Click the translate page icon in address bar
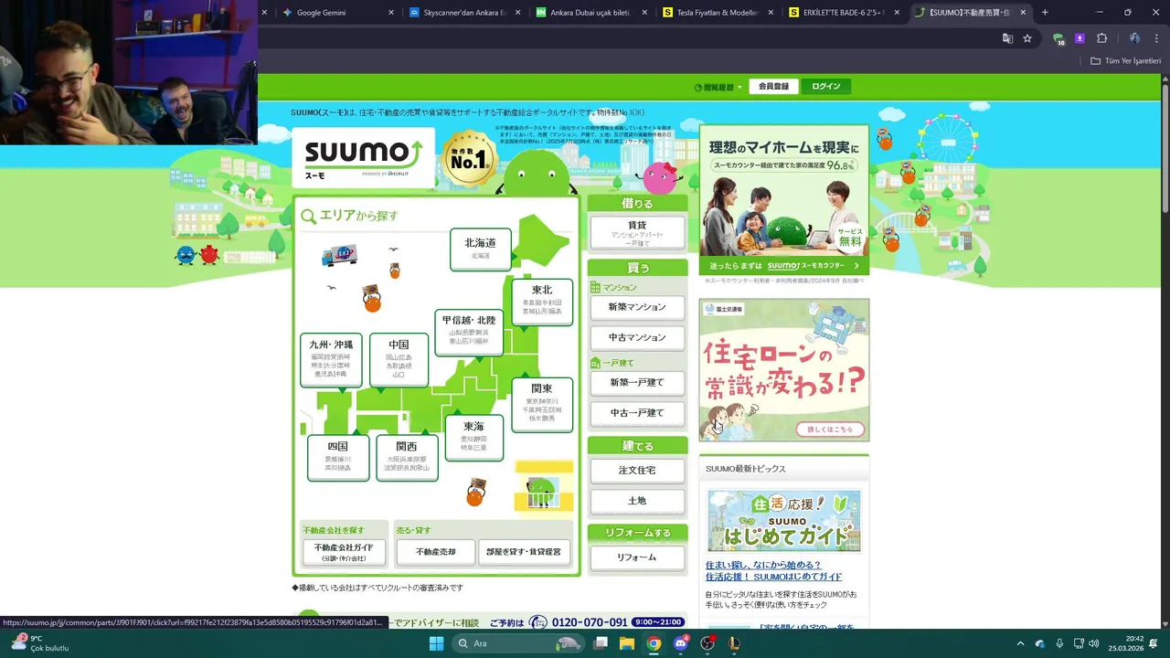1170x658 pixels. 1007,38
